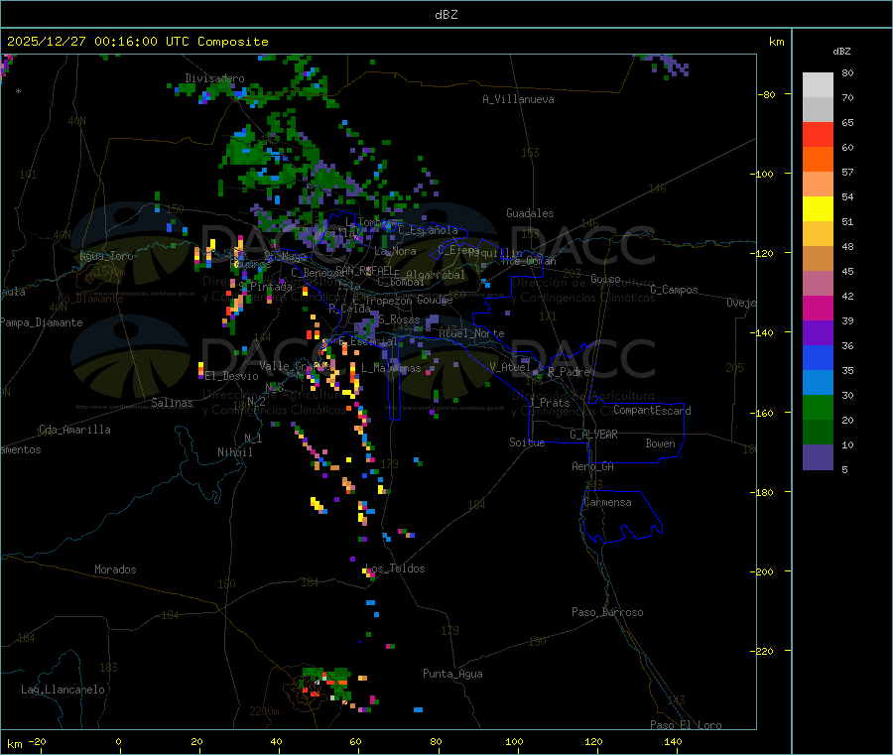Click the 'Cda_Amarilla' map label
The height and width of the screenshot is (755, 893).
point(74,430)
